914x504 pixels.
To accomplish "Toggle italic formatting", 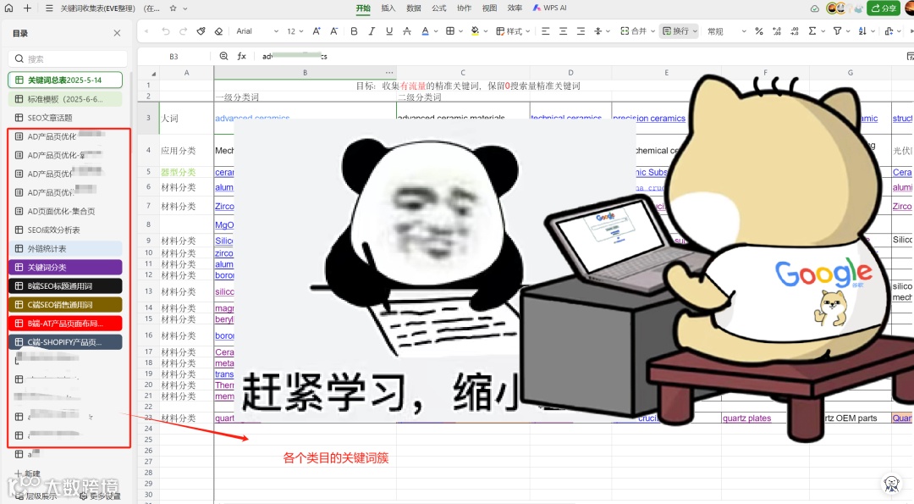I will click(x=372, y=30).
